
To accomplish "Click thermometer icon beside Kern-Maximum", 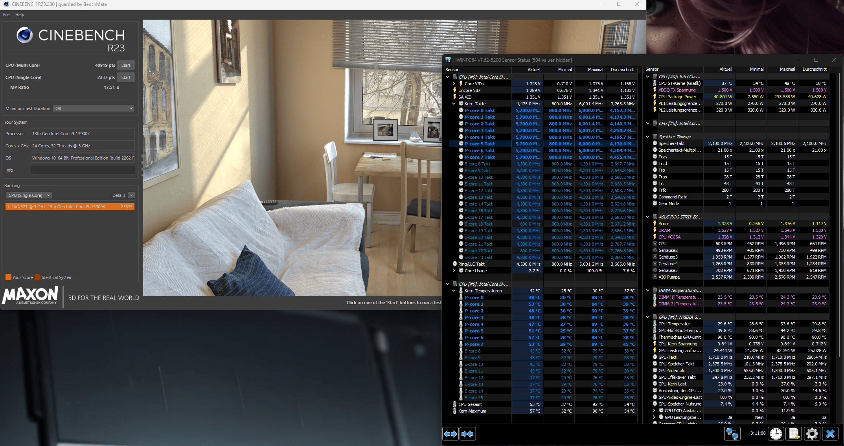I will click(x=455, y=411).
